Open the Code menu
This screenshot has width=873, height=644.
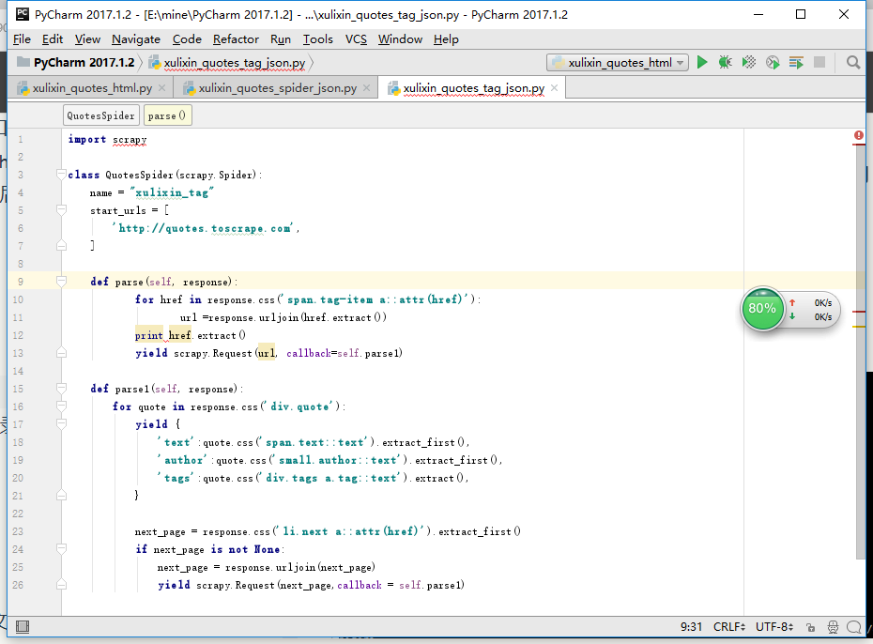(x=187, y=39)
